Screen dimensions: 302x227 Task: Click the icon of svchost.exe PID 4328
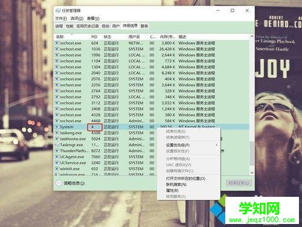coord(57,115)
